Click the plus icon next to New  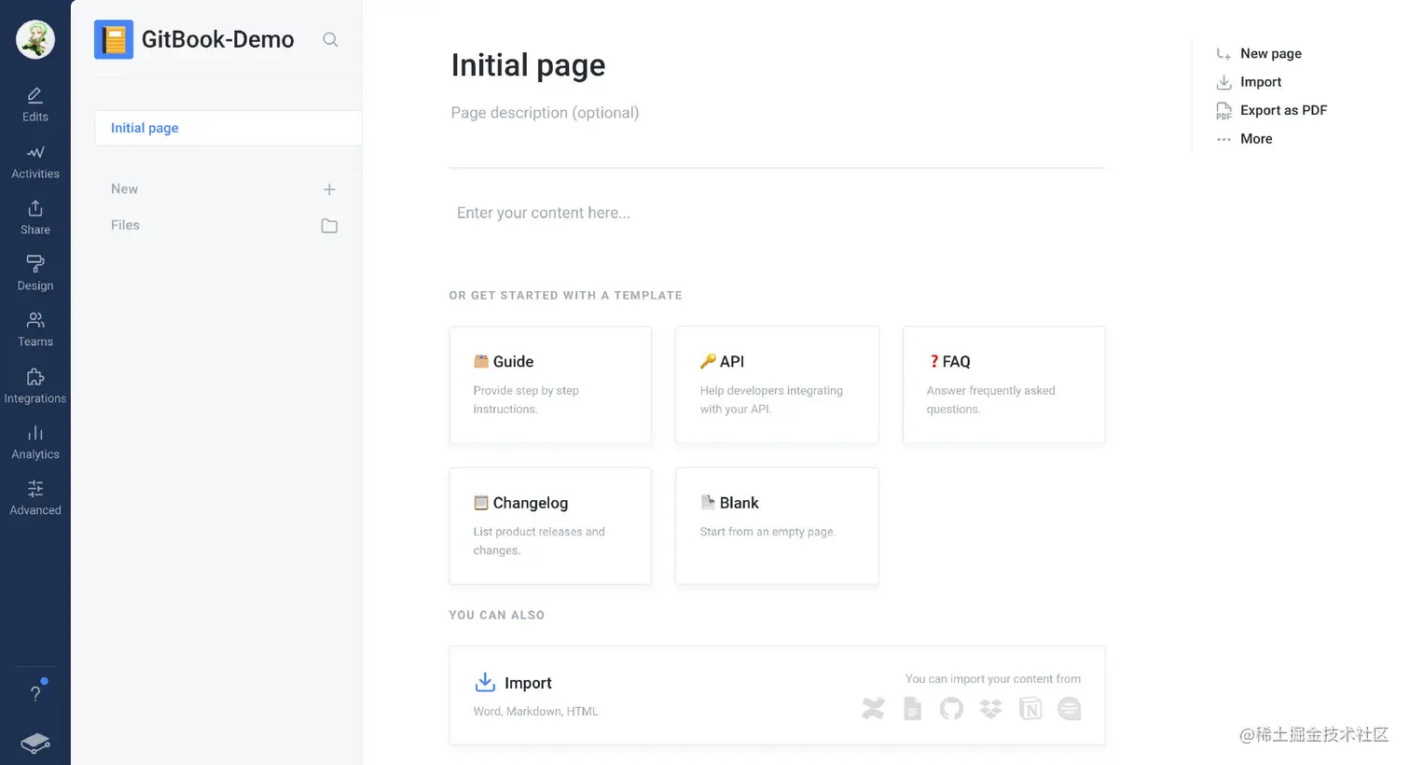click(329, 189)
